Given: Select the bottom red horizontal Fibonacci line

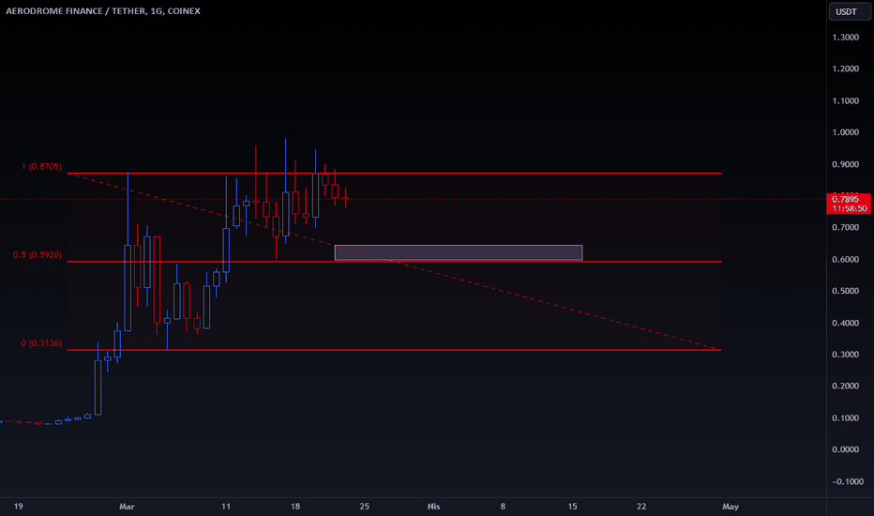Looking at the screenshot, I should (469, 350).
